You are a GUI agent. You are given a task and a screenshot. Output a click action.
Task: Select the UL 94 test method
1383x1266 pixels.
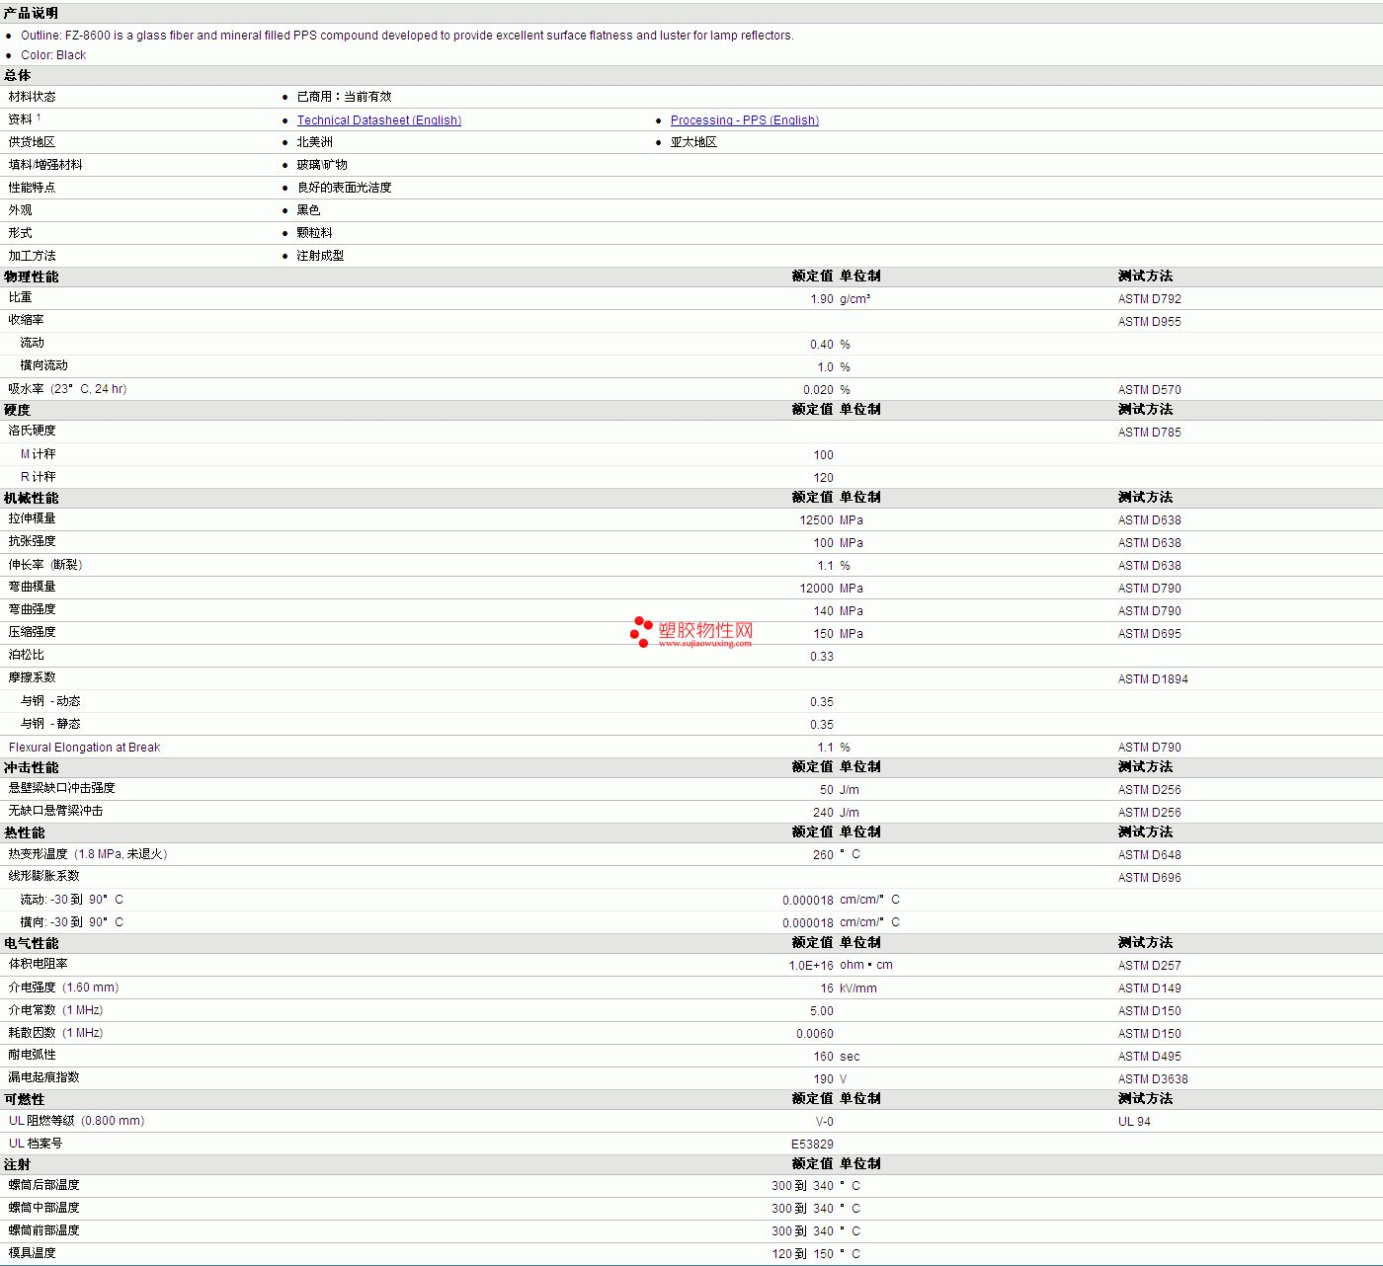point(1133,1122)
